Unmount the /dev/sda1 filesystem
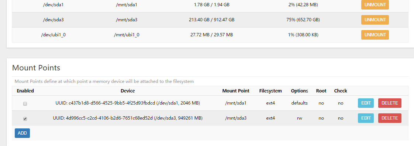The height and width of the screenshot is (146, 414). click(375, 5)
